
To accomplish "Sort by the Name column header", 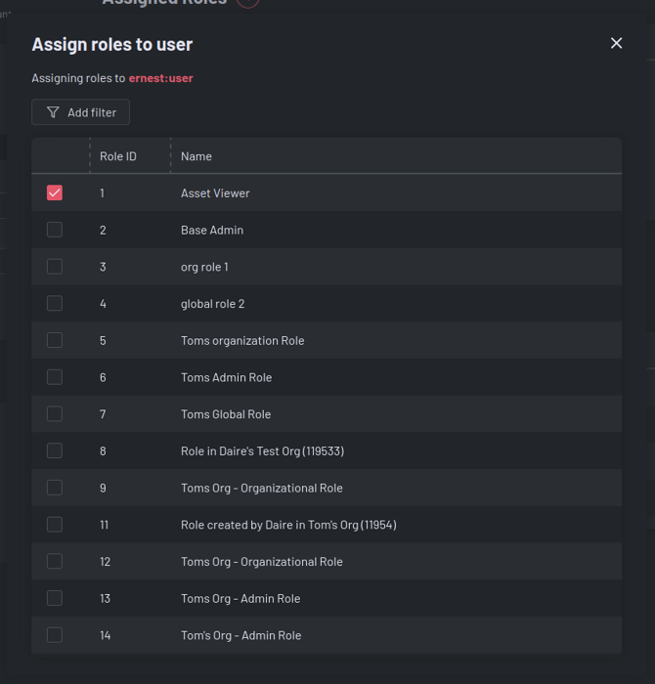I will click(196, 156).
